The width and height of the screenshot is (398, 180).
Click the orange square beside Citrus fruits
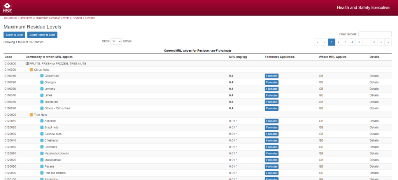click(32, 70)
